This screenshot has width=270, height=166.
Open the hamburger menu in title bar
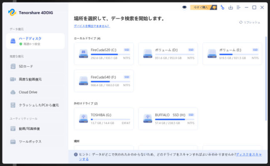click(238, 7)
